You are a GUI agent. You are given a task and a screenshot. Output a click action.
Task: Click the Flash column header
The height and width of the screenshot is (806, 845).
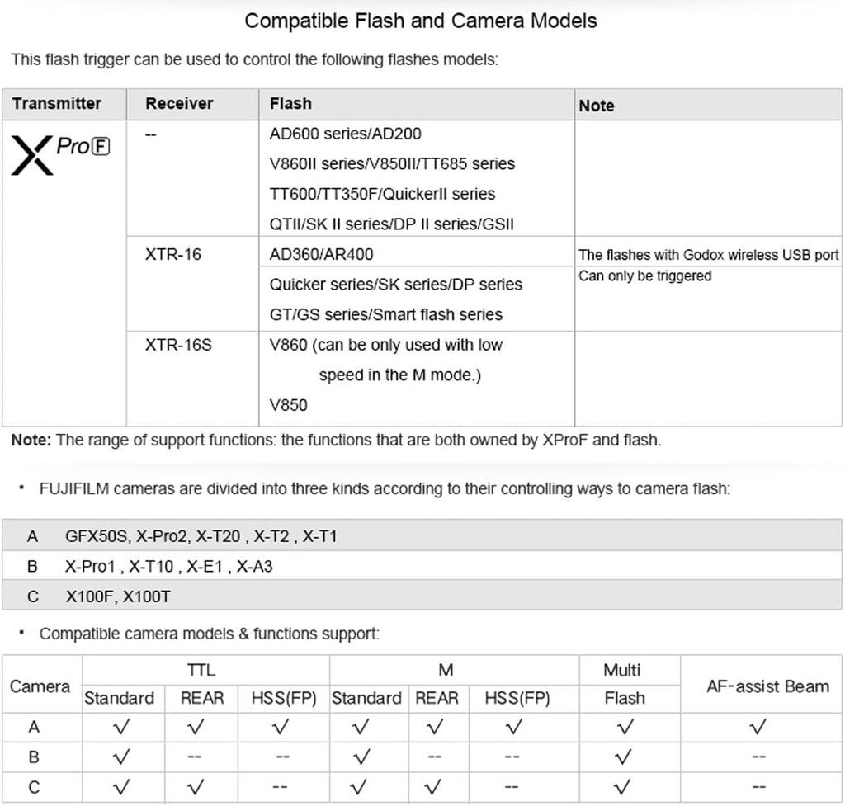pos(290,104)
